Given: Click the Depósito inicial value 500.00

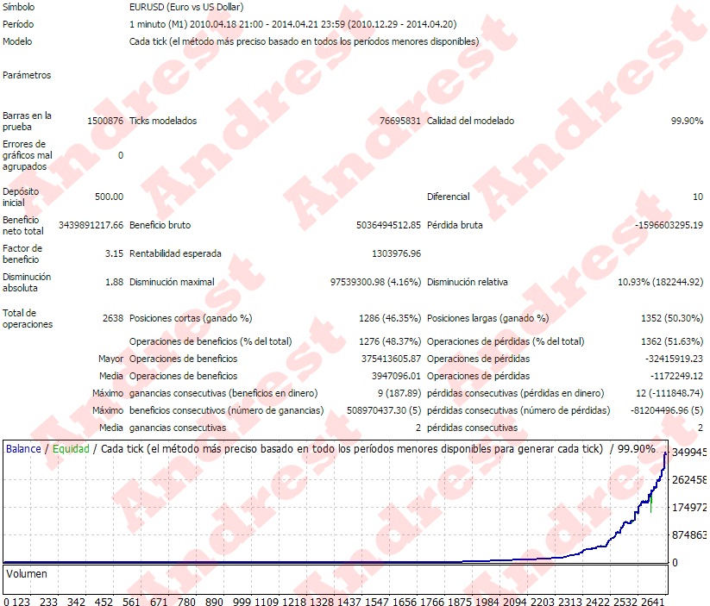Looking at the screenshot, I should 109,197.
